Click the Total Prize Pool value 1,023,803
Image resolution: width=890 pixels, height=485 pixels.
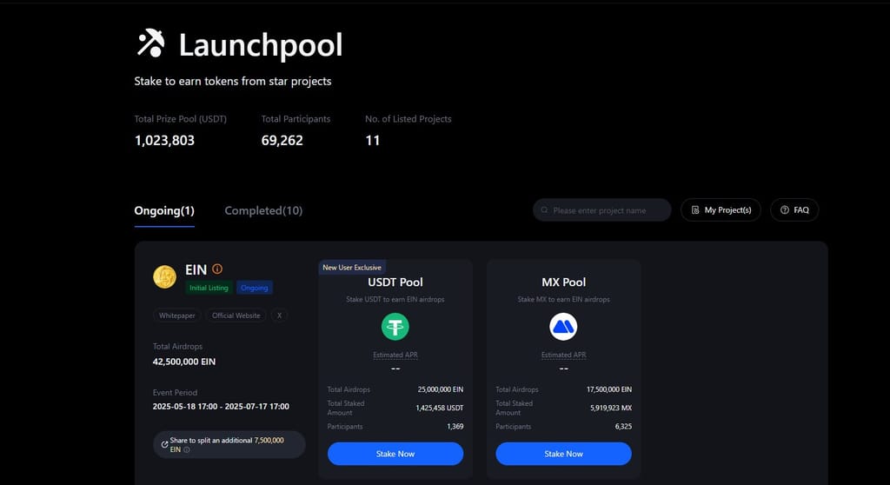pos(164,140)
